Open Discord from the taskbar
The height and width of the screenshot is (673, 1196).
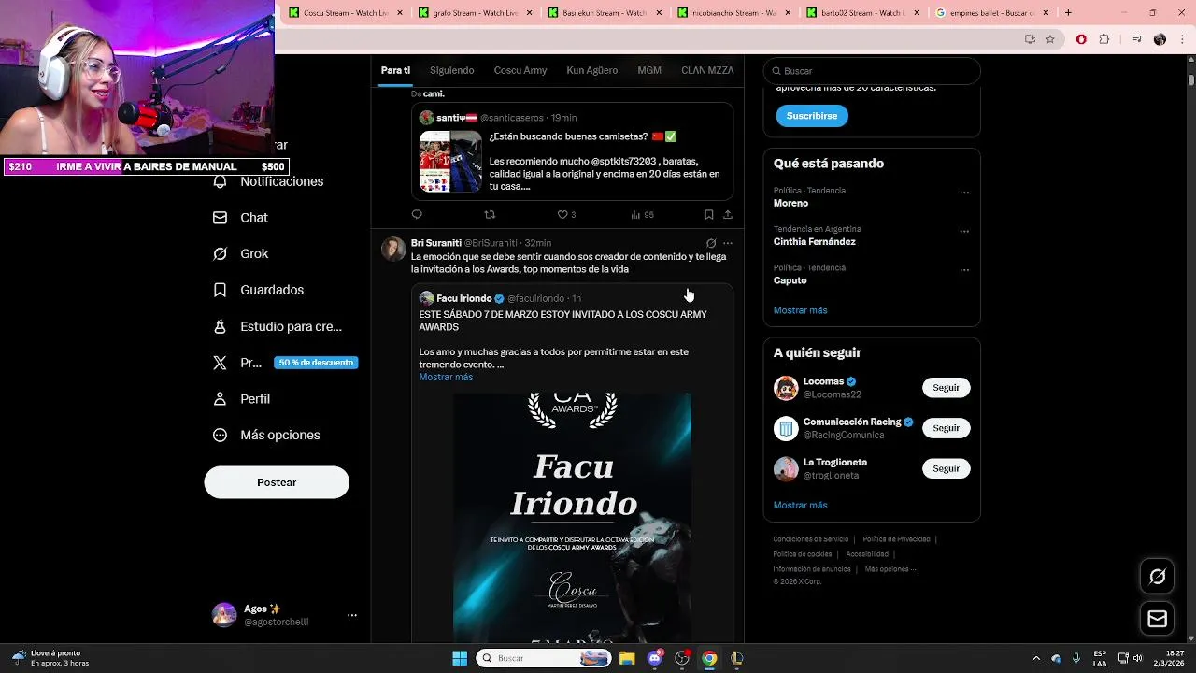[655, 658]
